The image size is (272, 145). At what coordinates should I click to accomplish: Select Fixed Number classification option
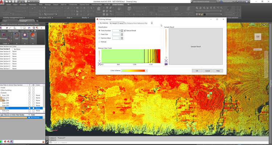point(99,30)
